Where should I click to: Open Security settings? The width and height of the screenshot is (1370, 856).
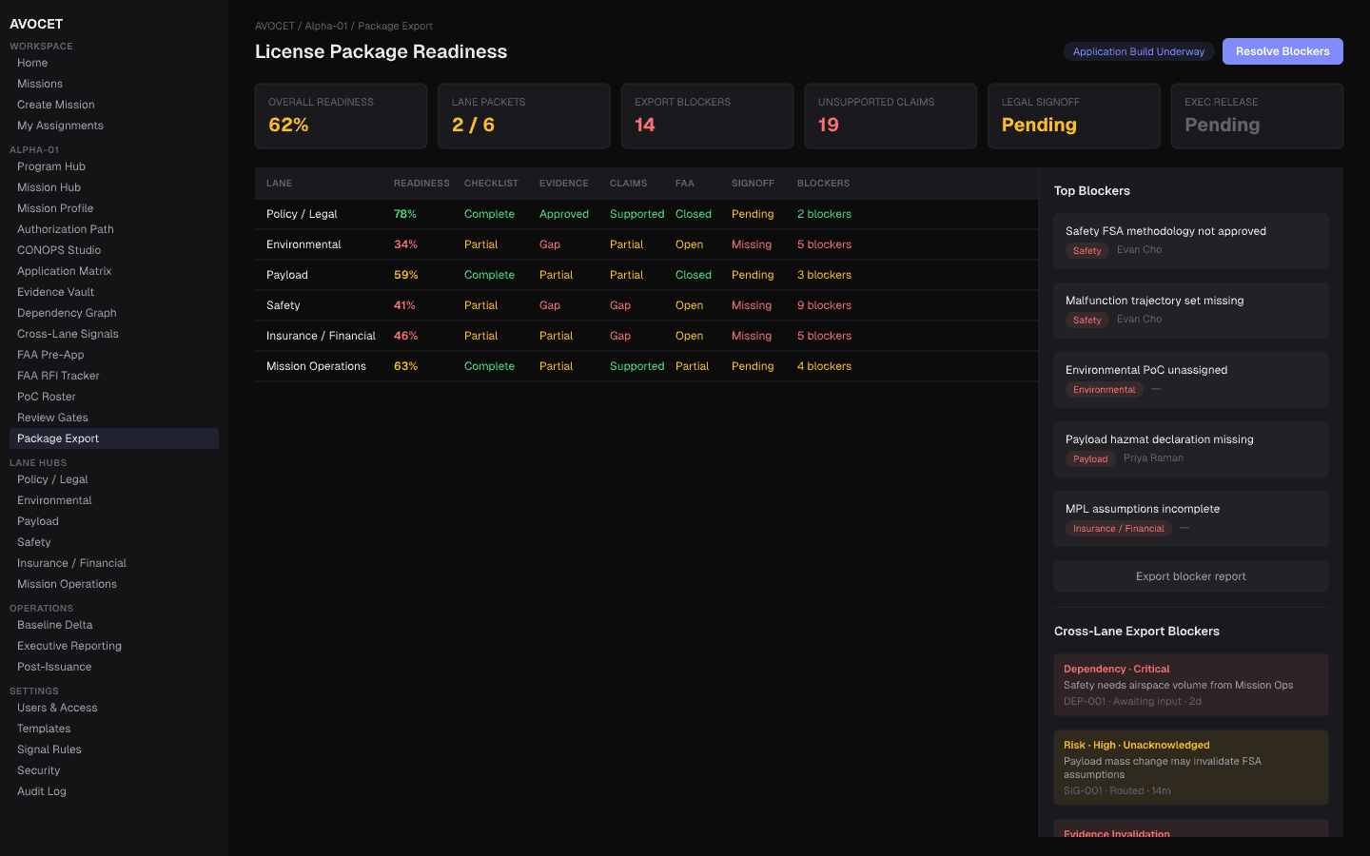114,770
